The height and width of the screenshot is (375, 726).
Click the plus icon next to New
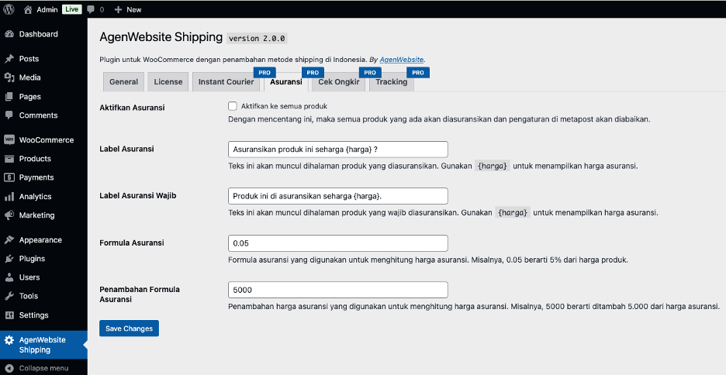(x=118, y=9)
